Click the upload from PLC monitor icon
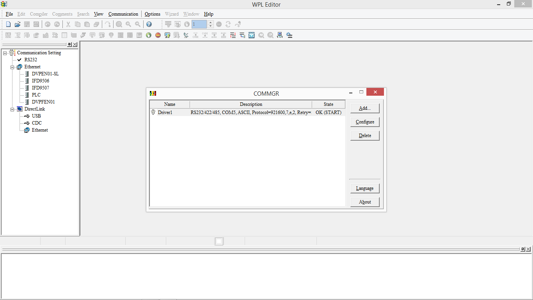 coord(167,35)
